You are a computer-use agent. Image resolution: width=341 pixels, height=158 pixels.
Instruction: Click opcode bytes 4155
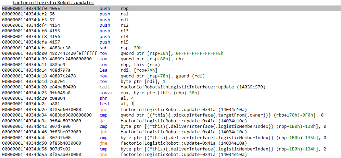pos(54,31)
